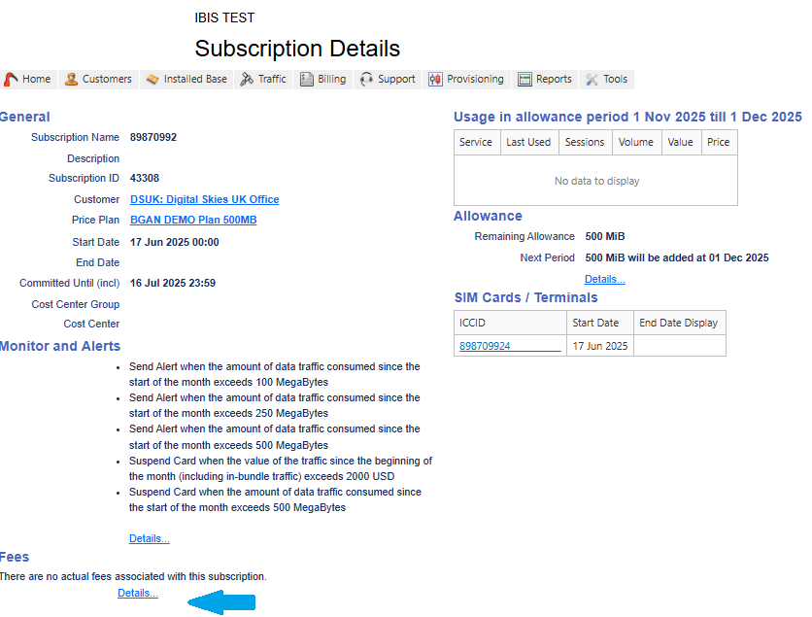Open Details link under Fees section

pyautogui.click(x=137, y=593)
